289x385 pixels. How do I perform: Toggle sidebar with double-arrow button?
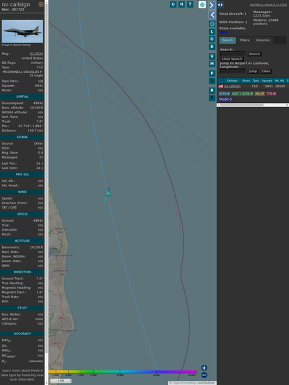point(220,5)
